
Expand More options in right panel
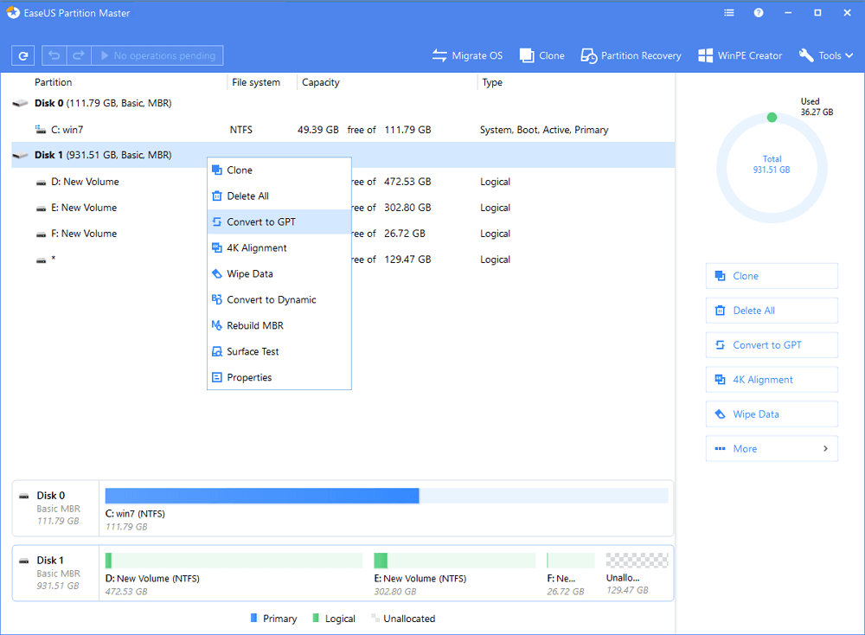772,448
